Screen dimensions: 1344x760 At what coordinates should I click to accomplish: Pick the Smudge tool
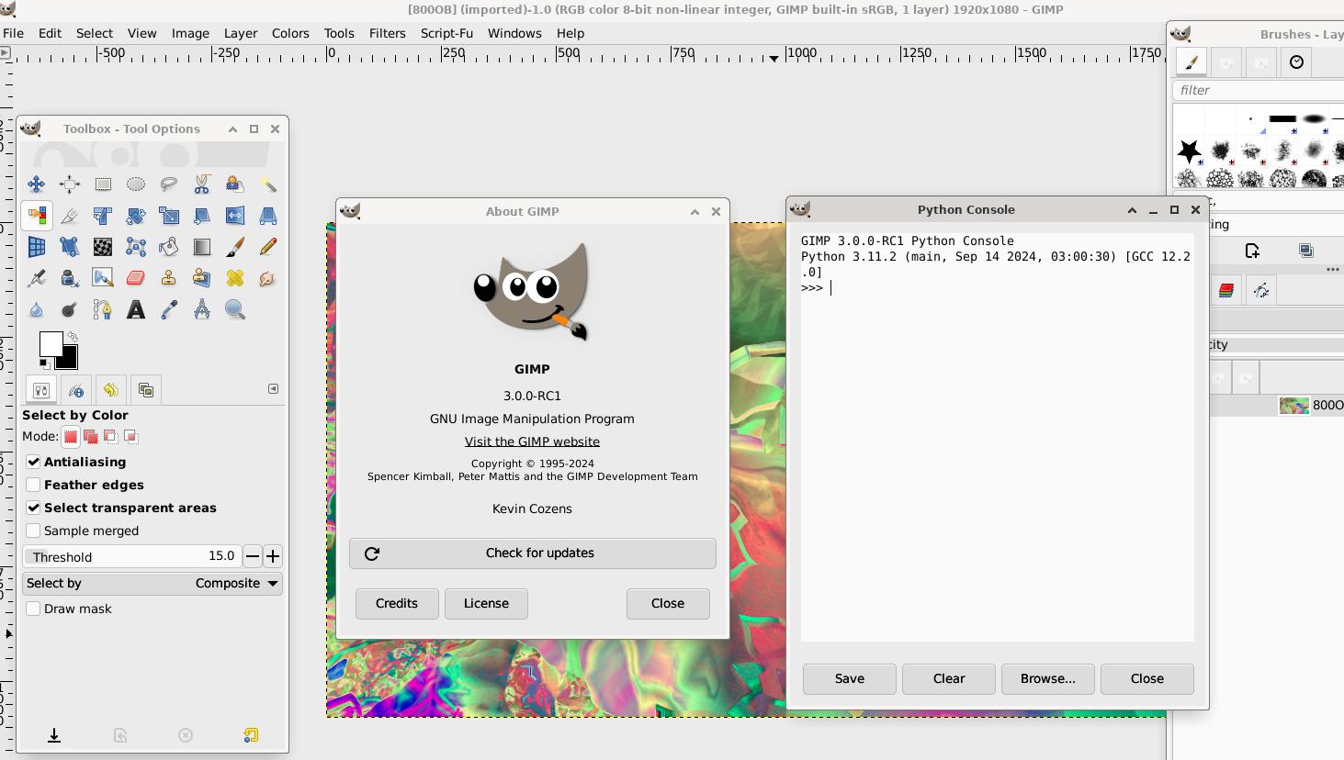point(268,278)
